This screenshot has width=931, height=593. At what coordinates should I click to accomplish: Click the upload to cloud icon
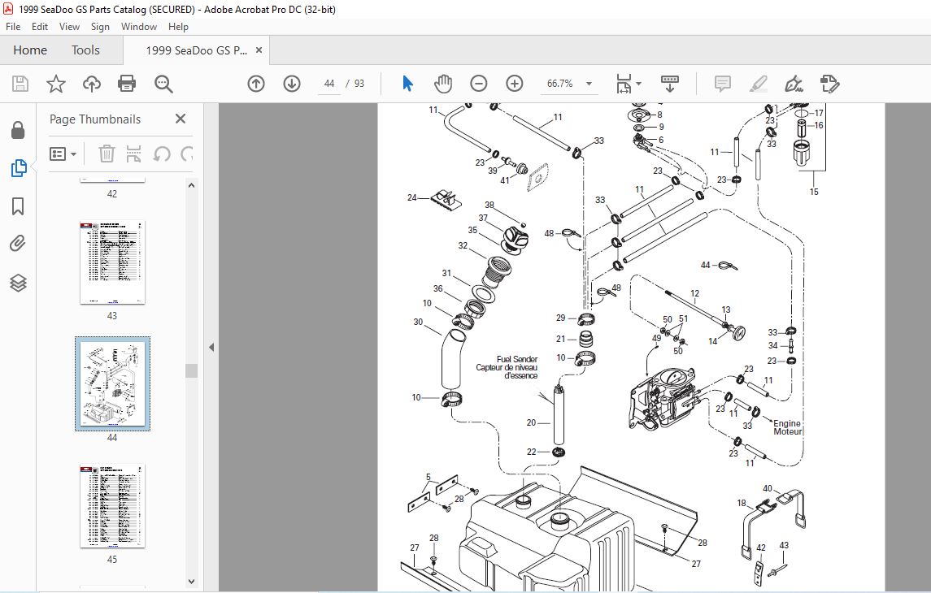tap(91, 84)
